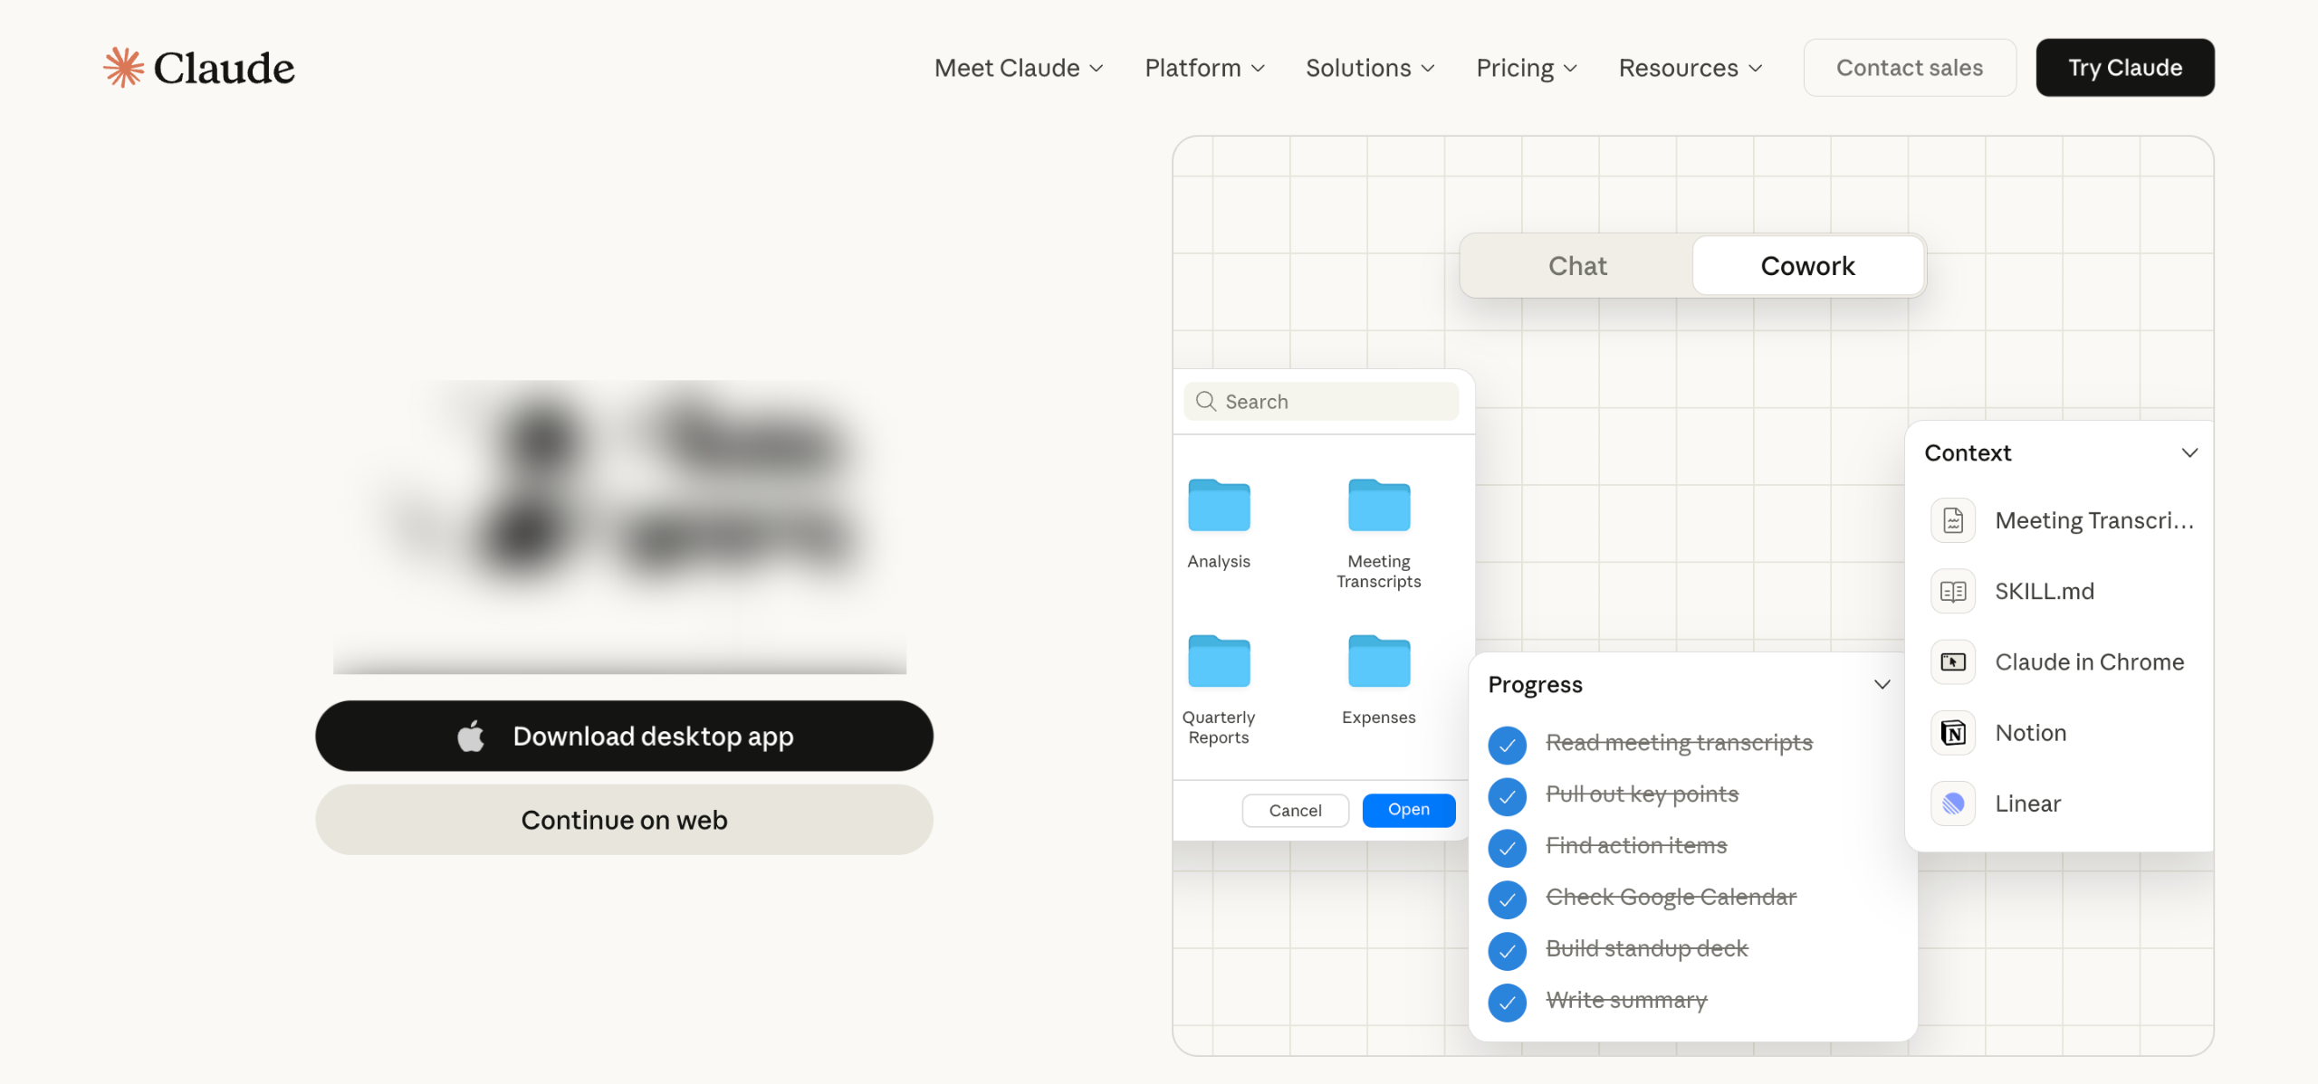The width and height of the screenshot is (2318, 1084).
Task: Select the Quarterly Reports folder icon
Action: [x=1219, y=662]
